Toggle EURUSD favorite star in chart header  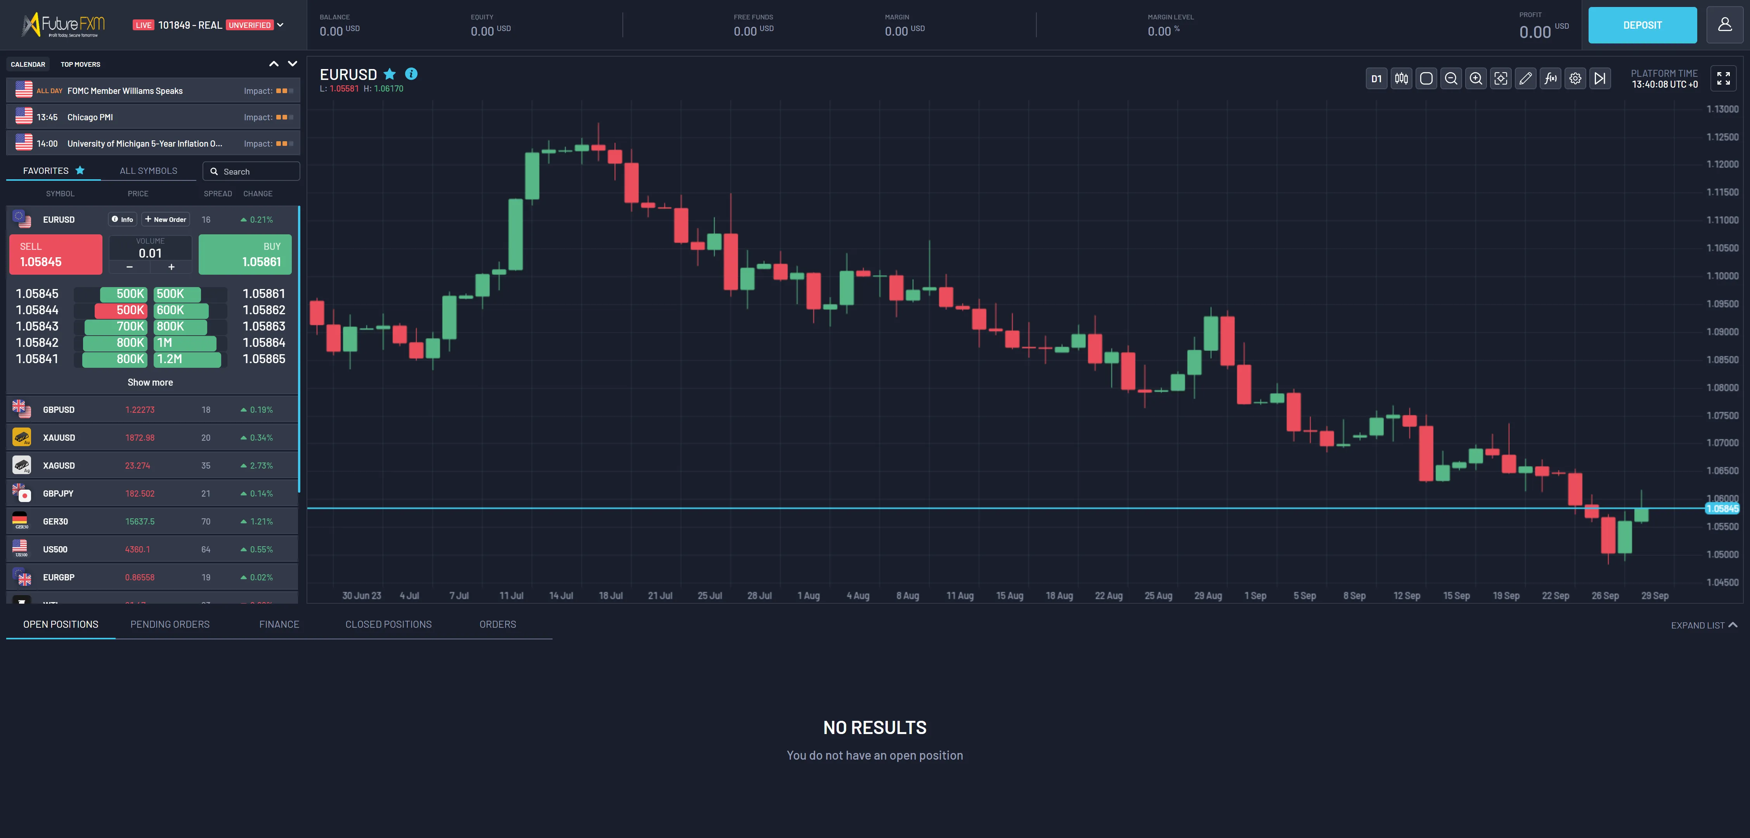(x=390, y=74)
